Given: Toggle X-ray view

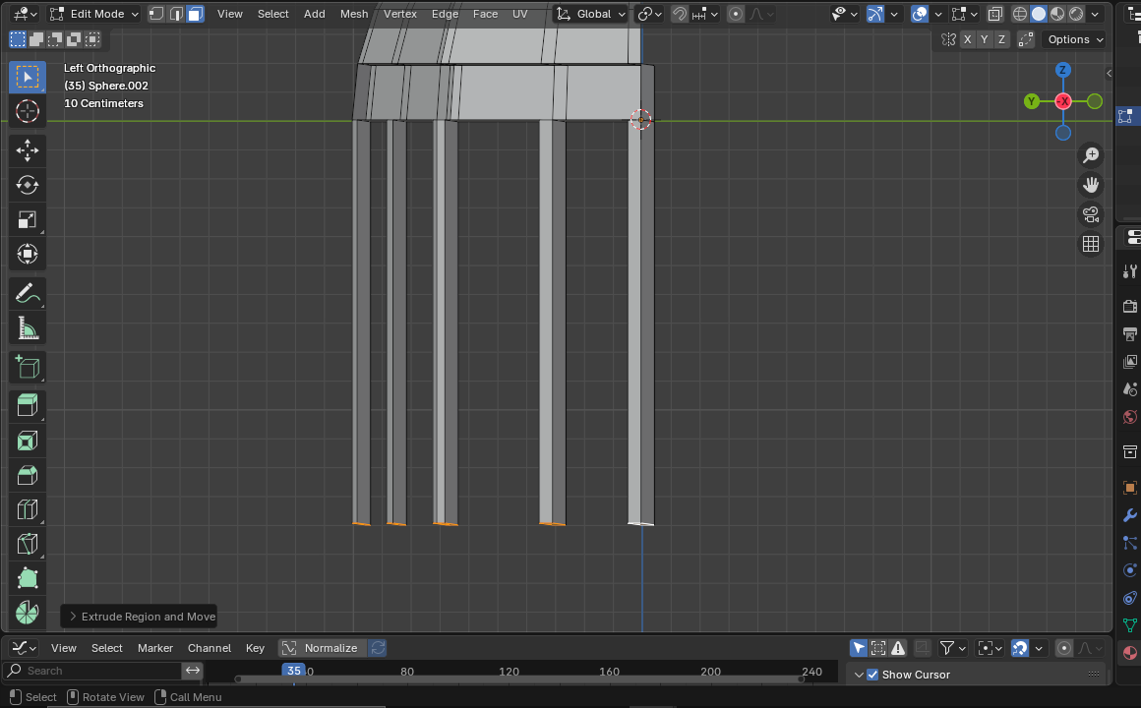Looking at the screenshot, I should coord(994,14).
